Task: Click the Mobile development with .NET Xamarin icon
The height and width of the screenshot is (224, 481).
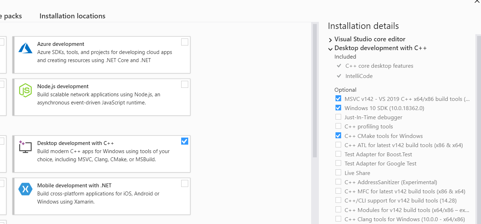Action: tap(25, 189)
